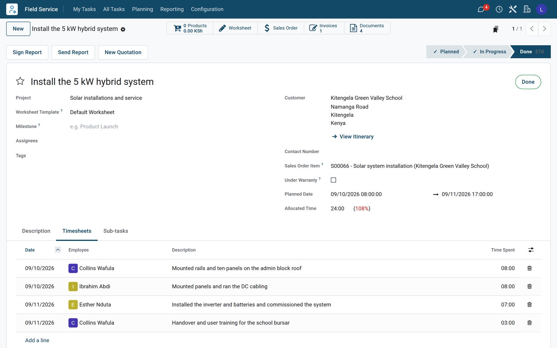Open the user avatar L menu
This screenshot has height=348, width=557.
[541, 9]
